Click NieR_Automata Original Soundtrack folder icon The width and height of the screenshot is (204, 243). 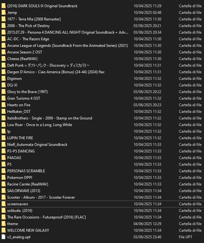click(x=3, y=145)
